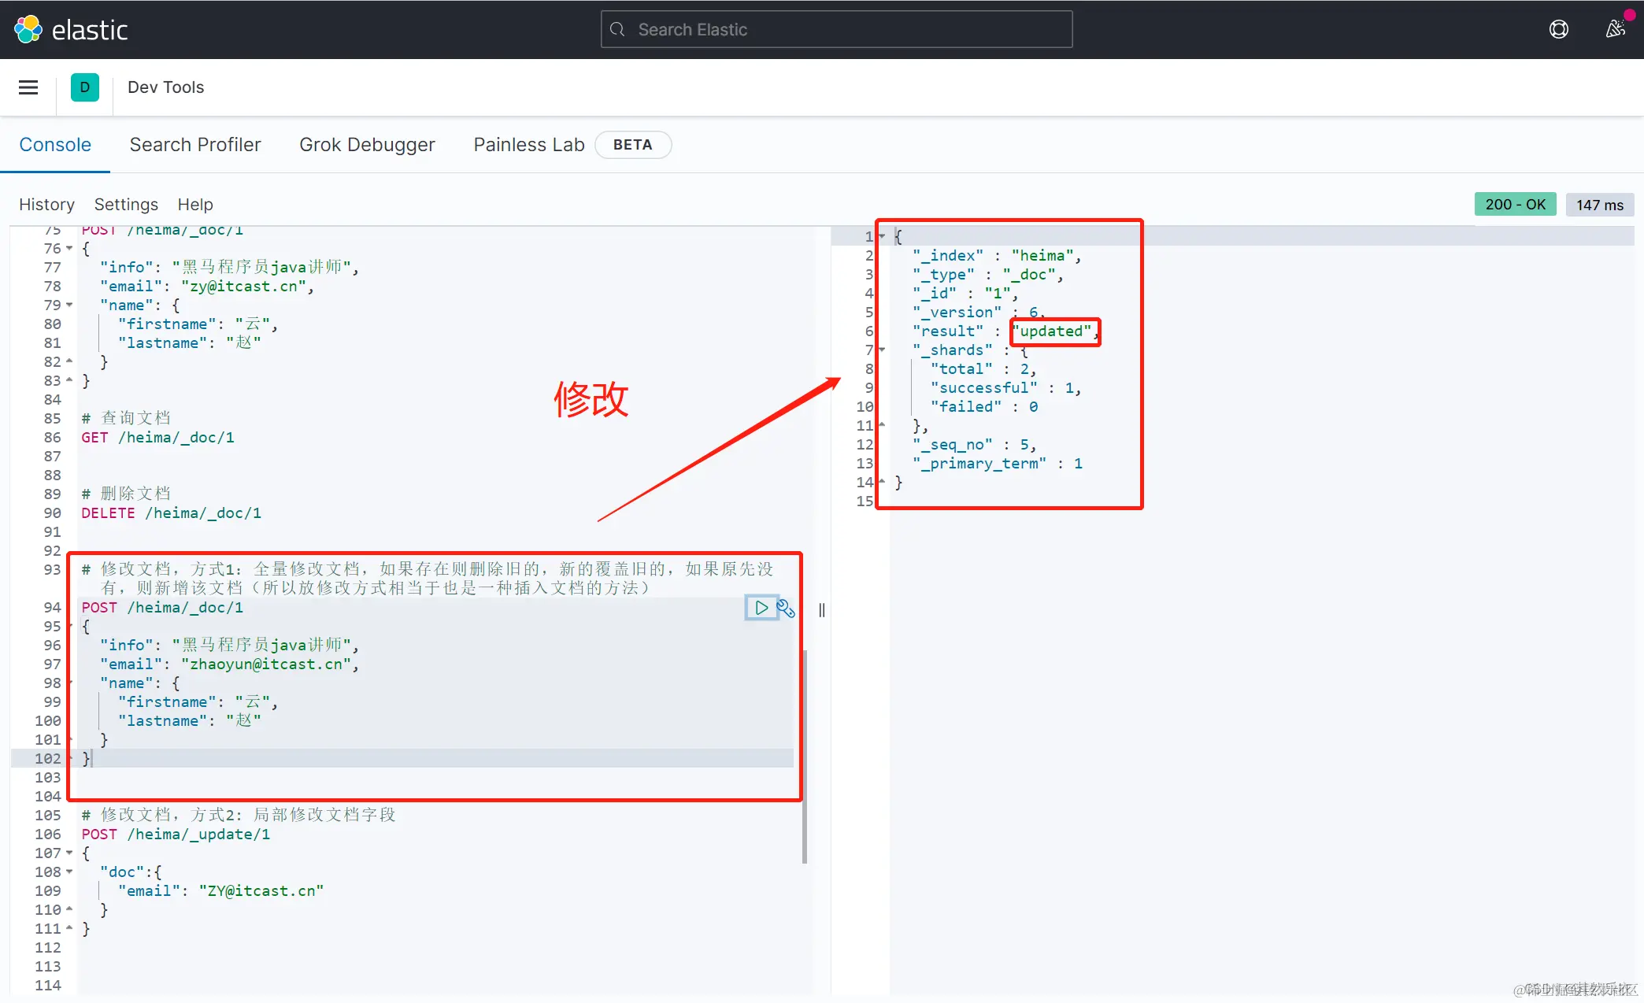The width and height of the screenshot is (1644, 1003).
Task: Click the green D space avatar
Action: (x=84, y=87)
